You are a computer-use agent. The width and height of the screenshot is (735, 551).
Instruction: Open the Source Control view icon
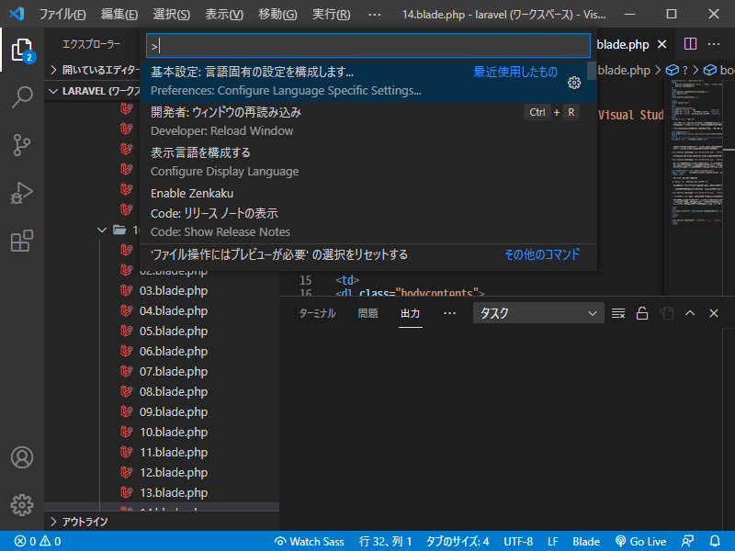point(21,145)
